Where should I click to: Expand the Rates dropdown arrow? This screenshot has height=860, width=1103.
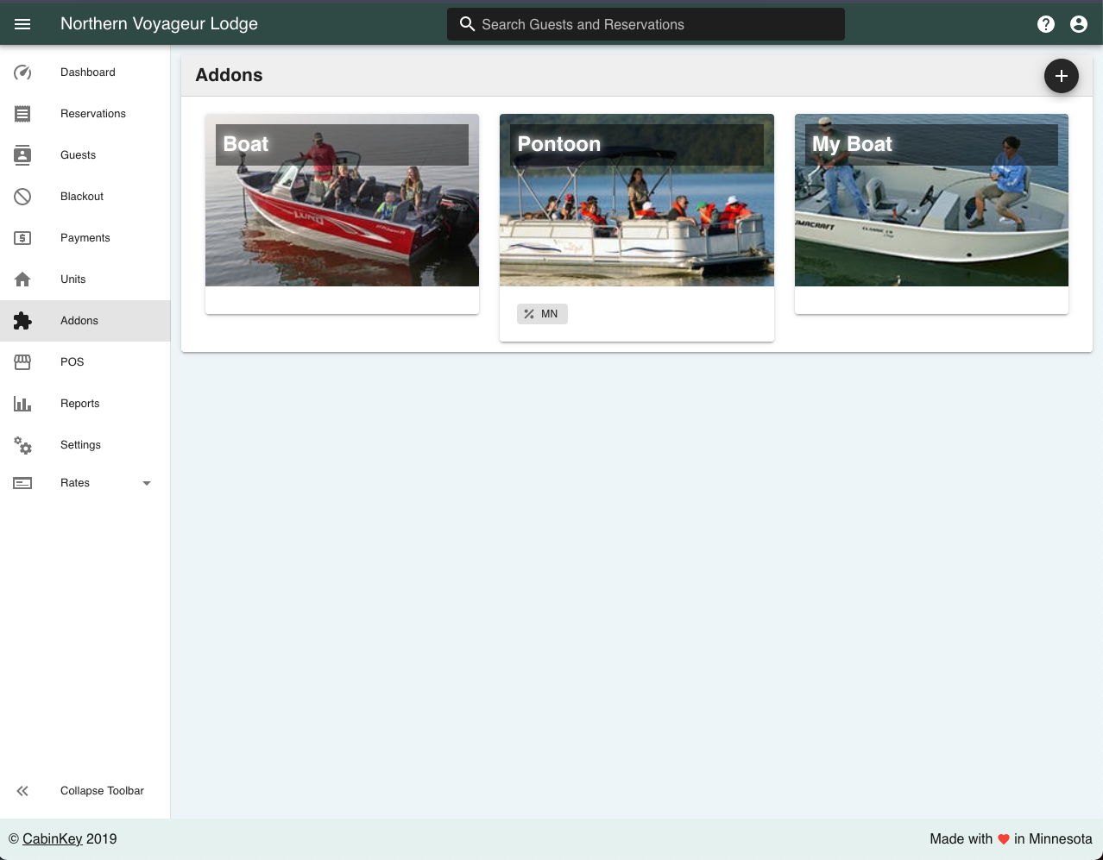[x=147, y=483]
